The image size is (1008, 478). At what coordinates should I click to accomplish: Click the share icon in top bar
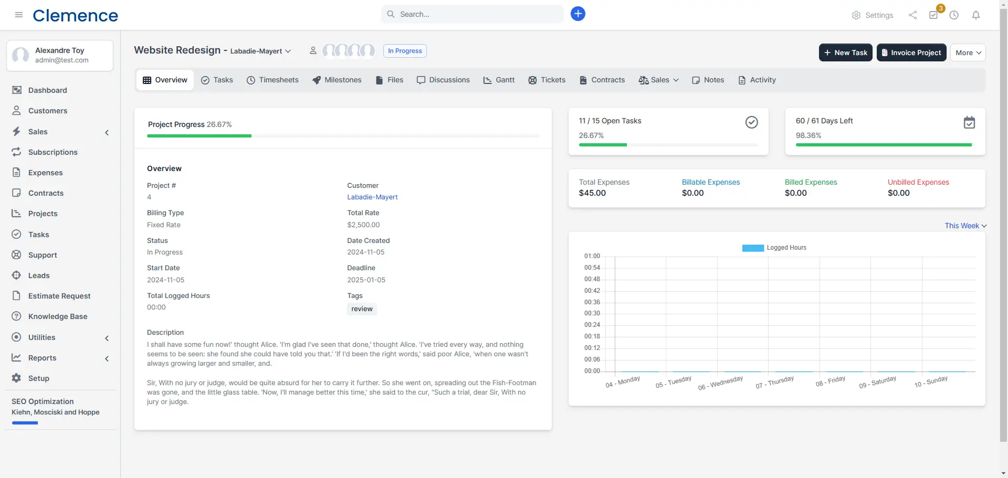912,15
